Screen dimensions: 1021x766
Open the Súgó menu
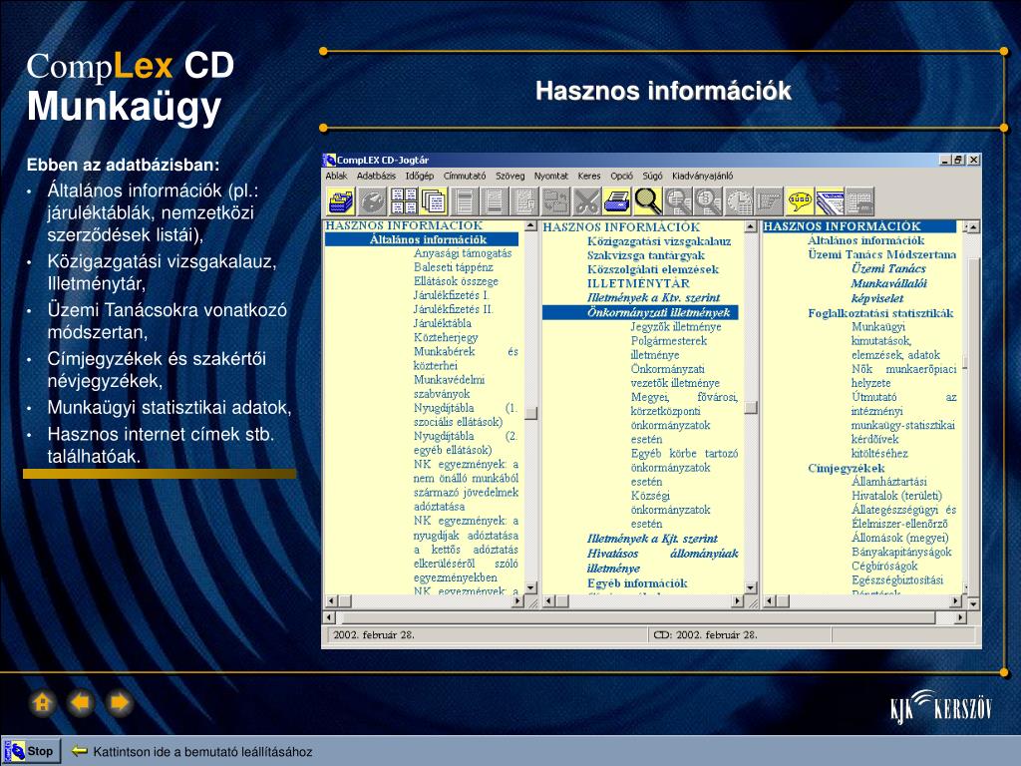point(652,176)
